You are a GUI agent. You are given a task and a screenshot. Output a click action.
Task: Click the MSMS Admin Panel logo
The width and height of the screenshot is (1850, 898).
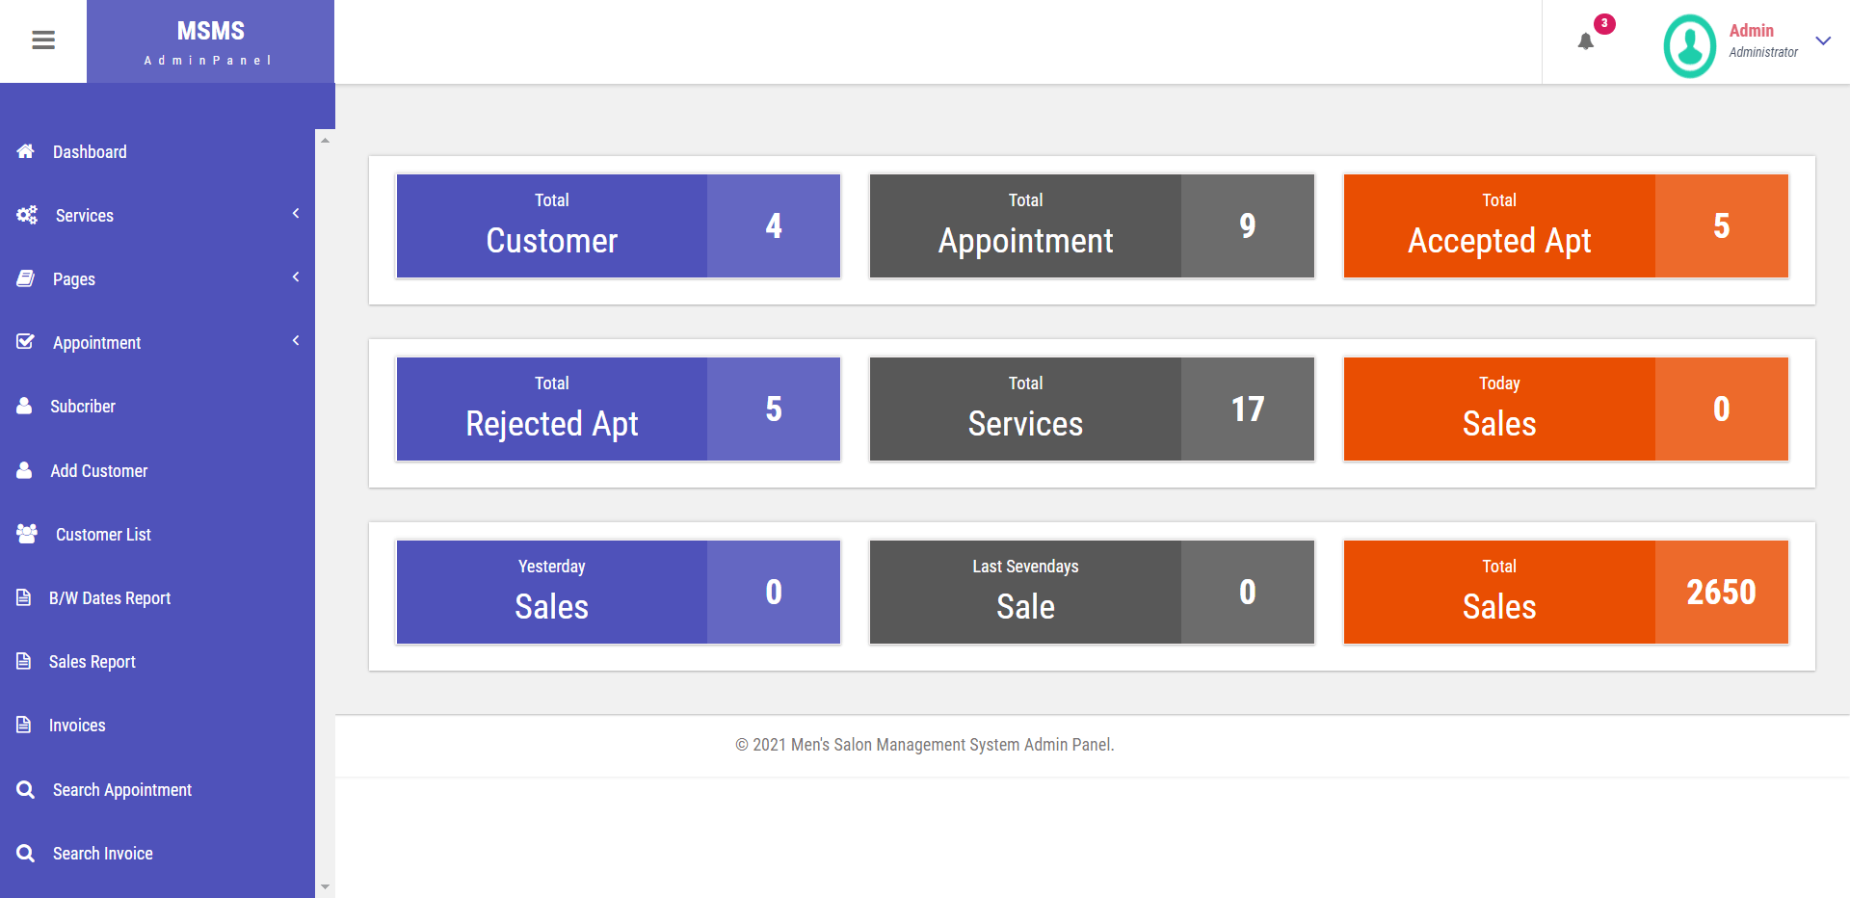tap(210, 41)
